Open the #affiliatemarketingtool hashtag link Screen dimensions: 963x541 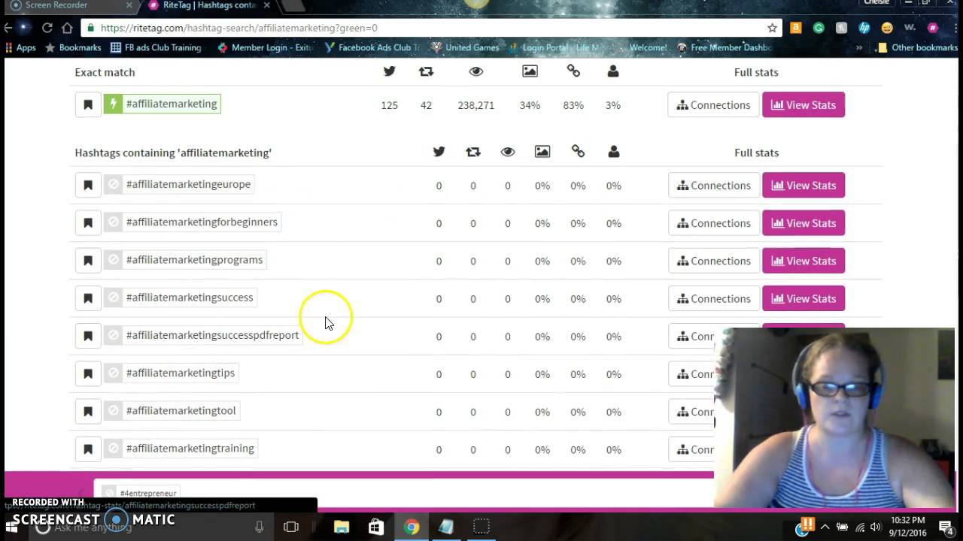pyautogui.click(x=181, y=410)
